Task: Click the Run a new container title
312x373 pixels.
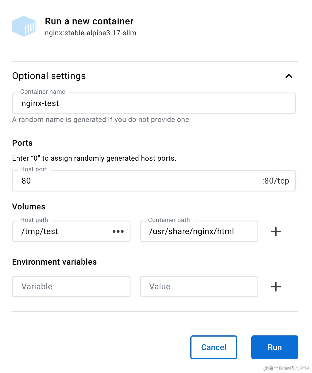Action: [89, 21]
